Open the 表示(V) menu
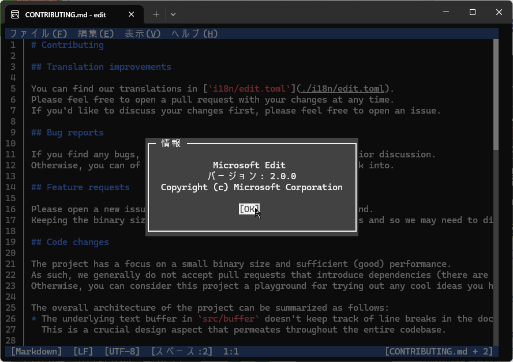 pyautogui.click(x=143, y=33)
